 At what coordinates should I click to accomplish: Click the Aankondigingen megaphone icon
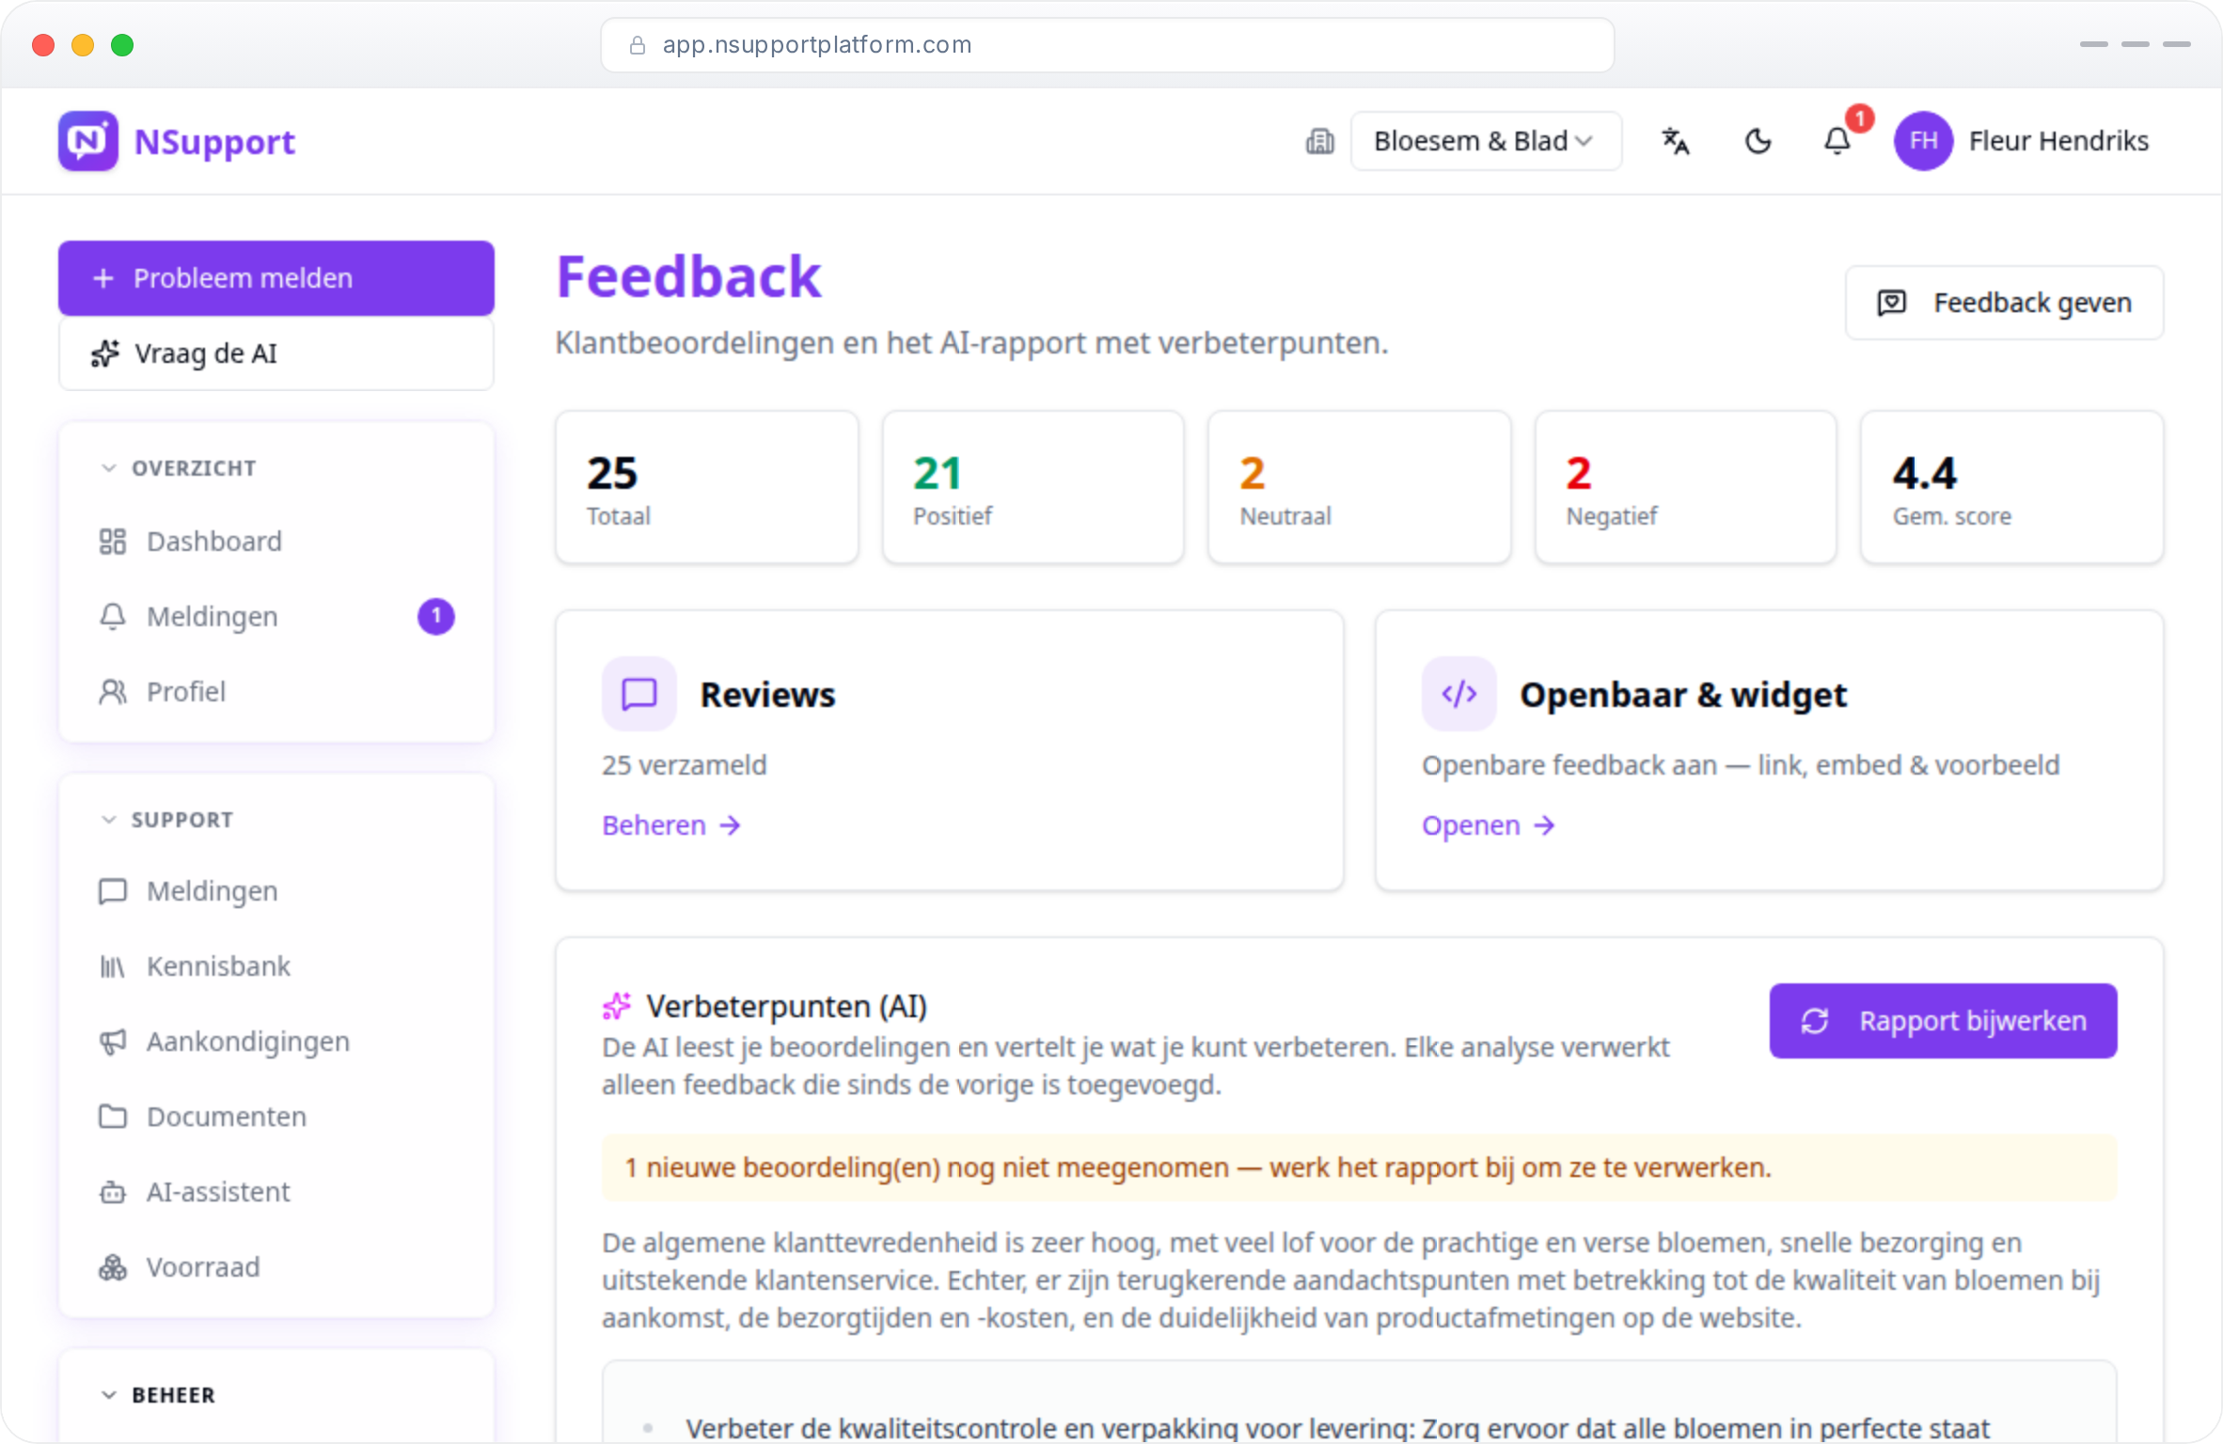[x=113, y=1042]
